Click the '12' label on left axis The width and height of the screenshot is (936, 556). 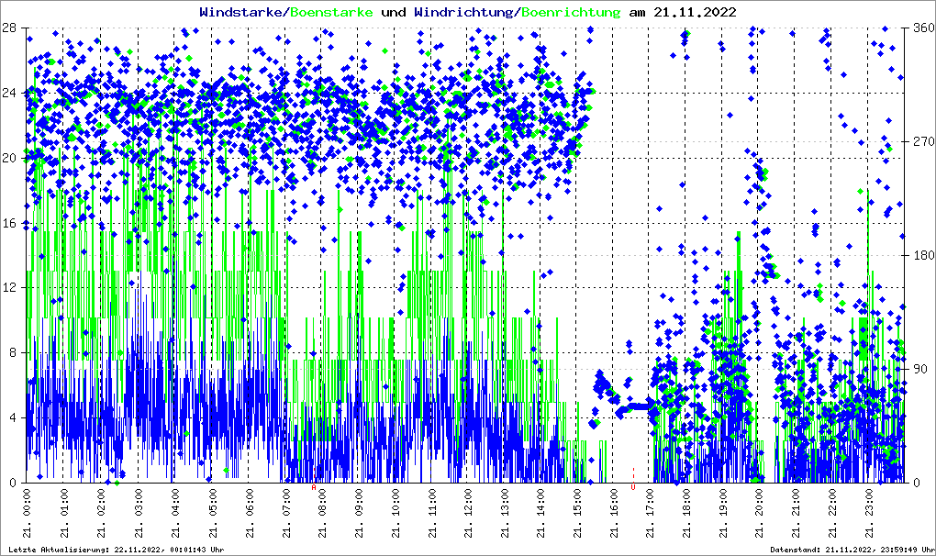(x=8, y=287)
